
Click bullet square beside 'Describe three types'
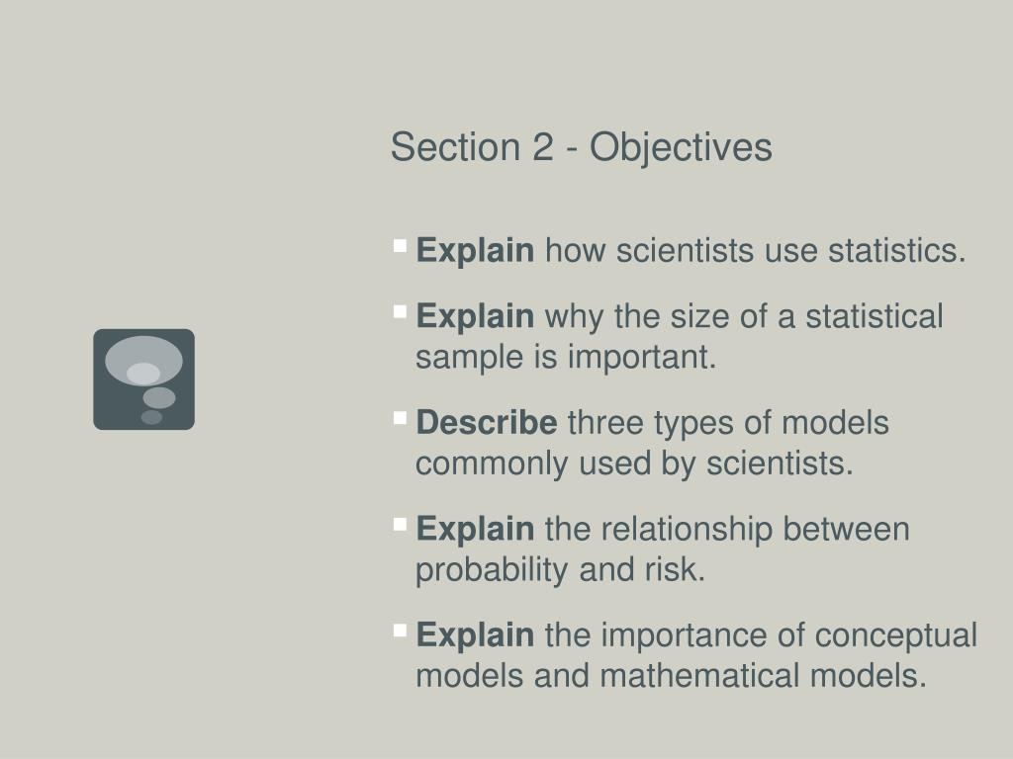pyautogui.click(x=400, y=418)
